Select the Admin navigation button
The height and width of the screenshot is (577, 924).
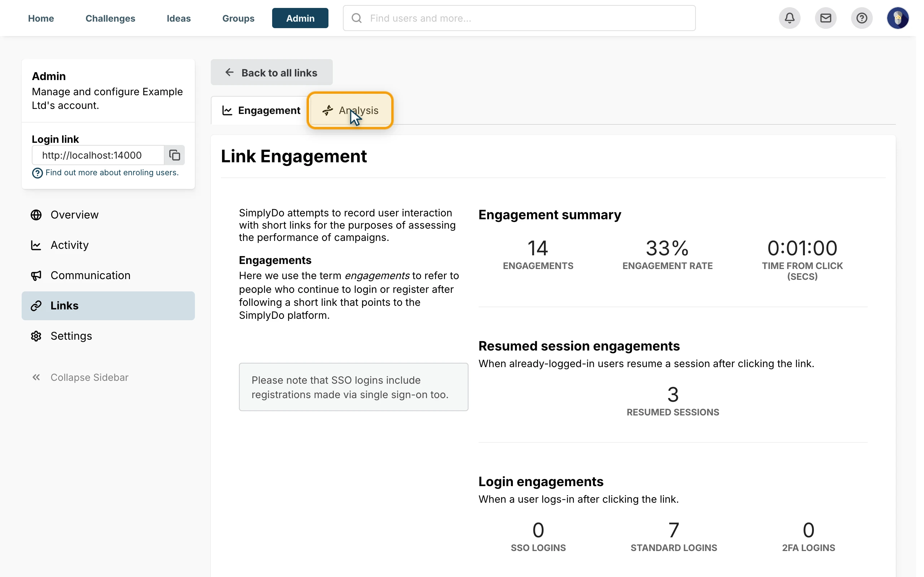pos(300,18)
